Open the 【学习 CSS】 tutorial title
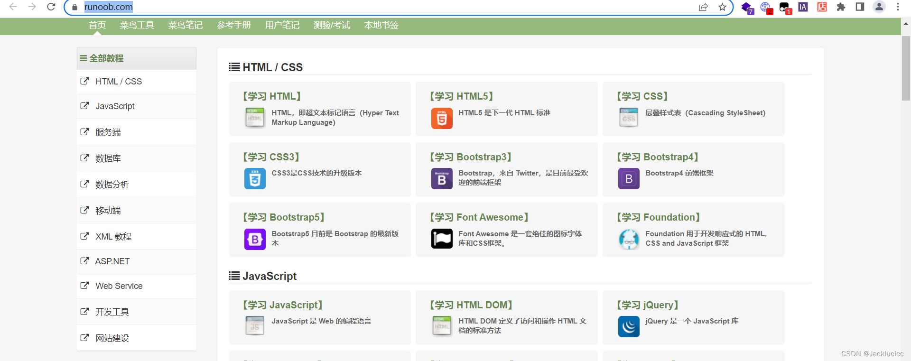This screenshot has width=911, height=361. (x=642, y=96)
